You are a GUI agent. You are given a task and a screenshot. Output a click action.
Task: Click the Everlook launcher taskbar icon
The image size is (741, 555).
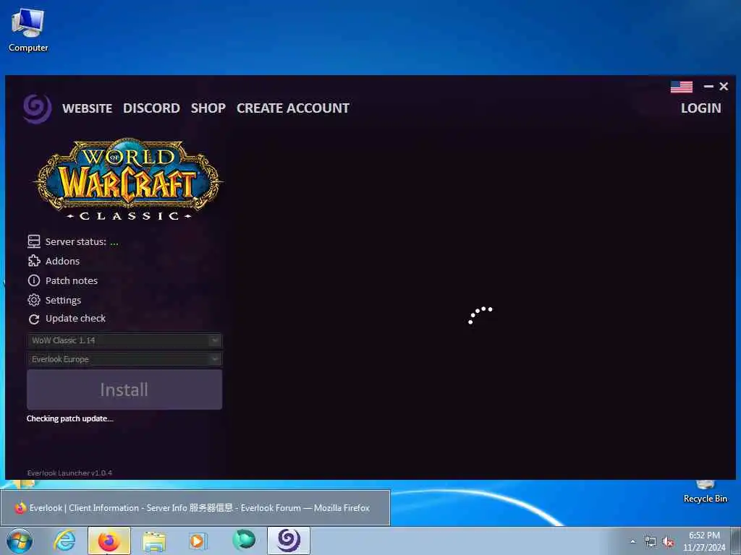click(x=289, y=541)
